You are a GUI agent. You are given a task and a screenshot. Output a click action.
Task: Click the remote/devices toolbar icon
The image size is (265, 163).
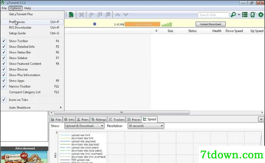click(253, 15)
